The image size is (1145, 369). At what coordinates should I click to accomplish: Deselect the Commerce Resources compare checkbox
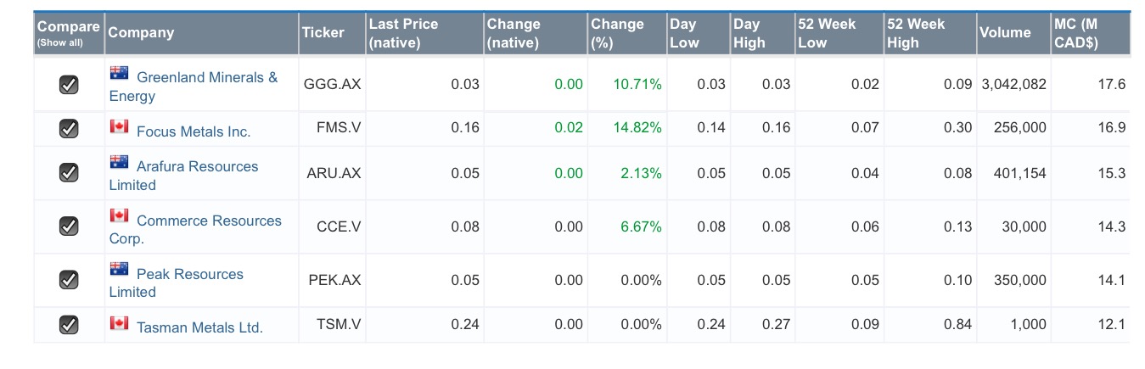pos(69,226)
